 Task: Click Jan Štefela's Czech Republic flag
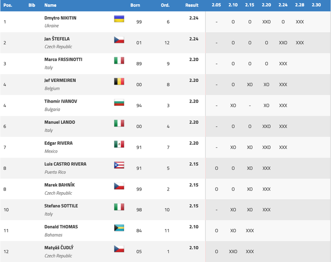click(x=119, y=40)
